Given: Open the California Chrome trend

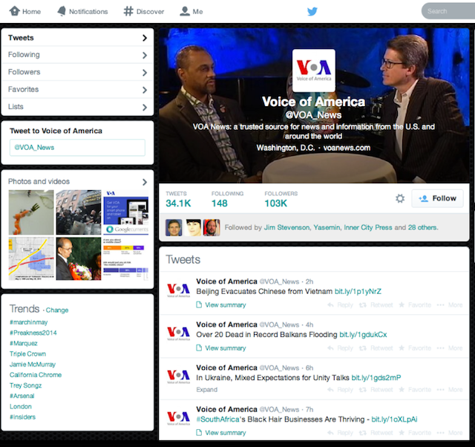Looking at the screenshot, I should click(x=36, y=375).
